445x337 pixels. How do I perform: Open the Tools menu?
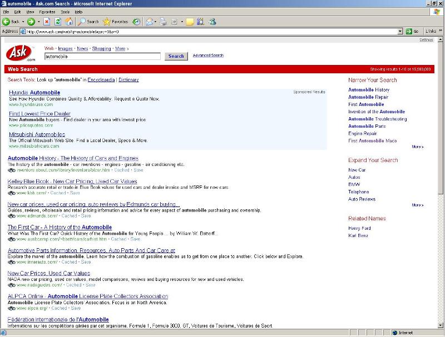65,12
